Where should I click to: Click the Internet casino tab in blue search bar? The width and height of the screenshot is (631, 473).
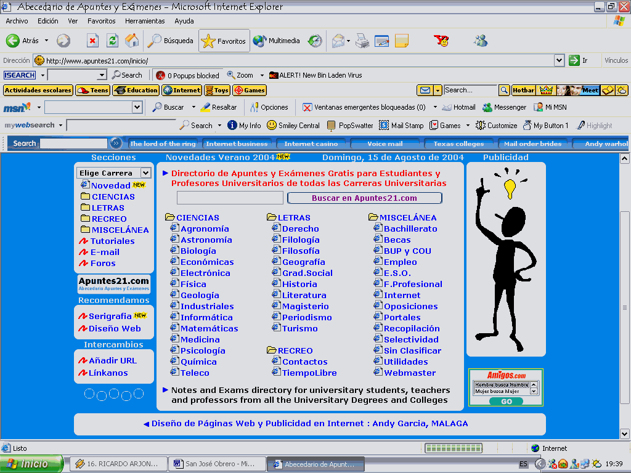[x=311, y=144]
